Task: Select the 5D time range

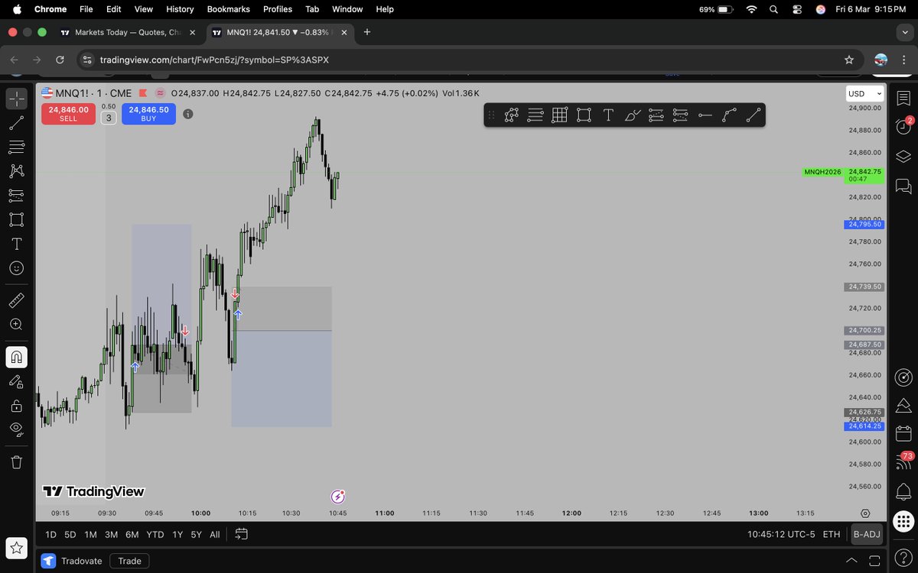Action: click(x=70, y=535)
